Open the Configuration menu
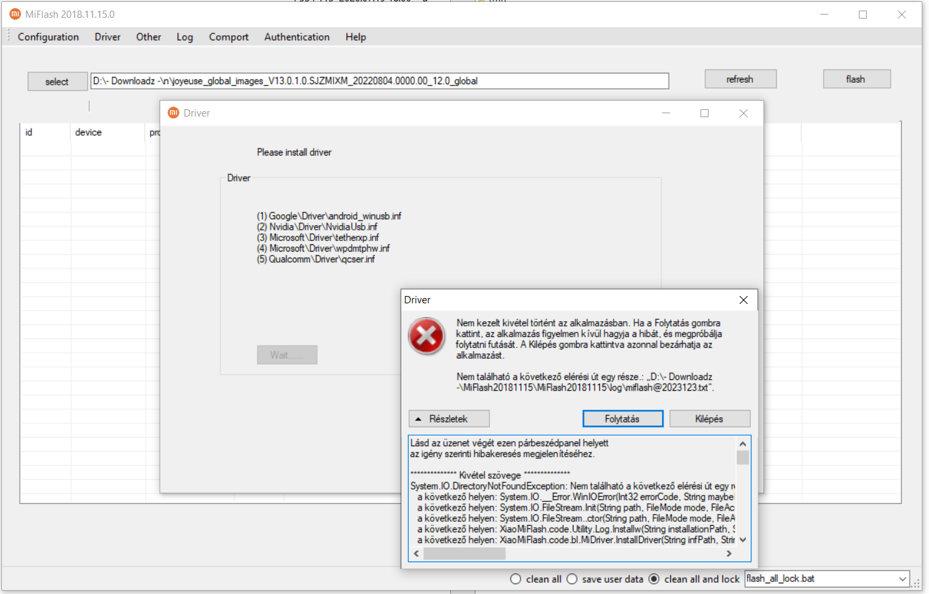929x594 pixels. coord(48,37)
